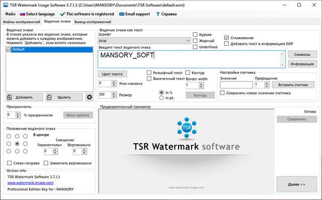This screenshot has height=200, width=322.
Task: Click the gray Контур button
Action: (200, 95)
